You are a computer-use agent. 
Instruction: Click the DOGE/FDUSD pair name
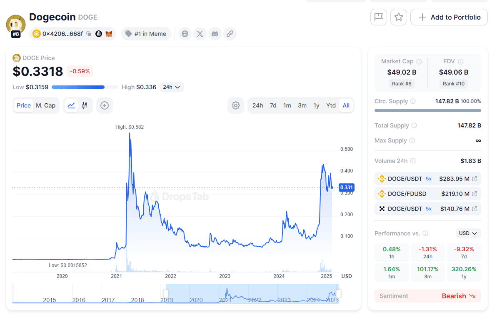[407, 194]
